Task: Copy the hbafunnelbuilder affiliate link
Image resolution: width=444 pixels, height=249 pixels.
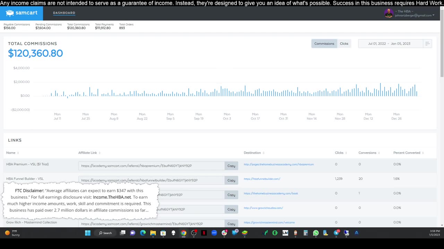Action: (x=231, y=180)
